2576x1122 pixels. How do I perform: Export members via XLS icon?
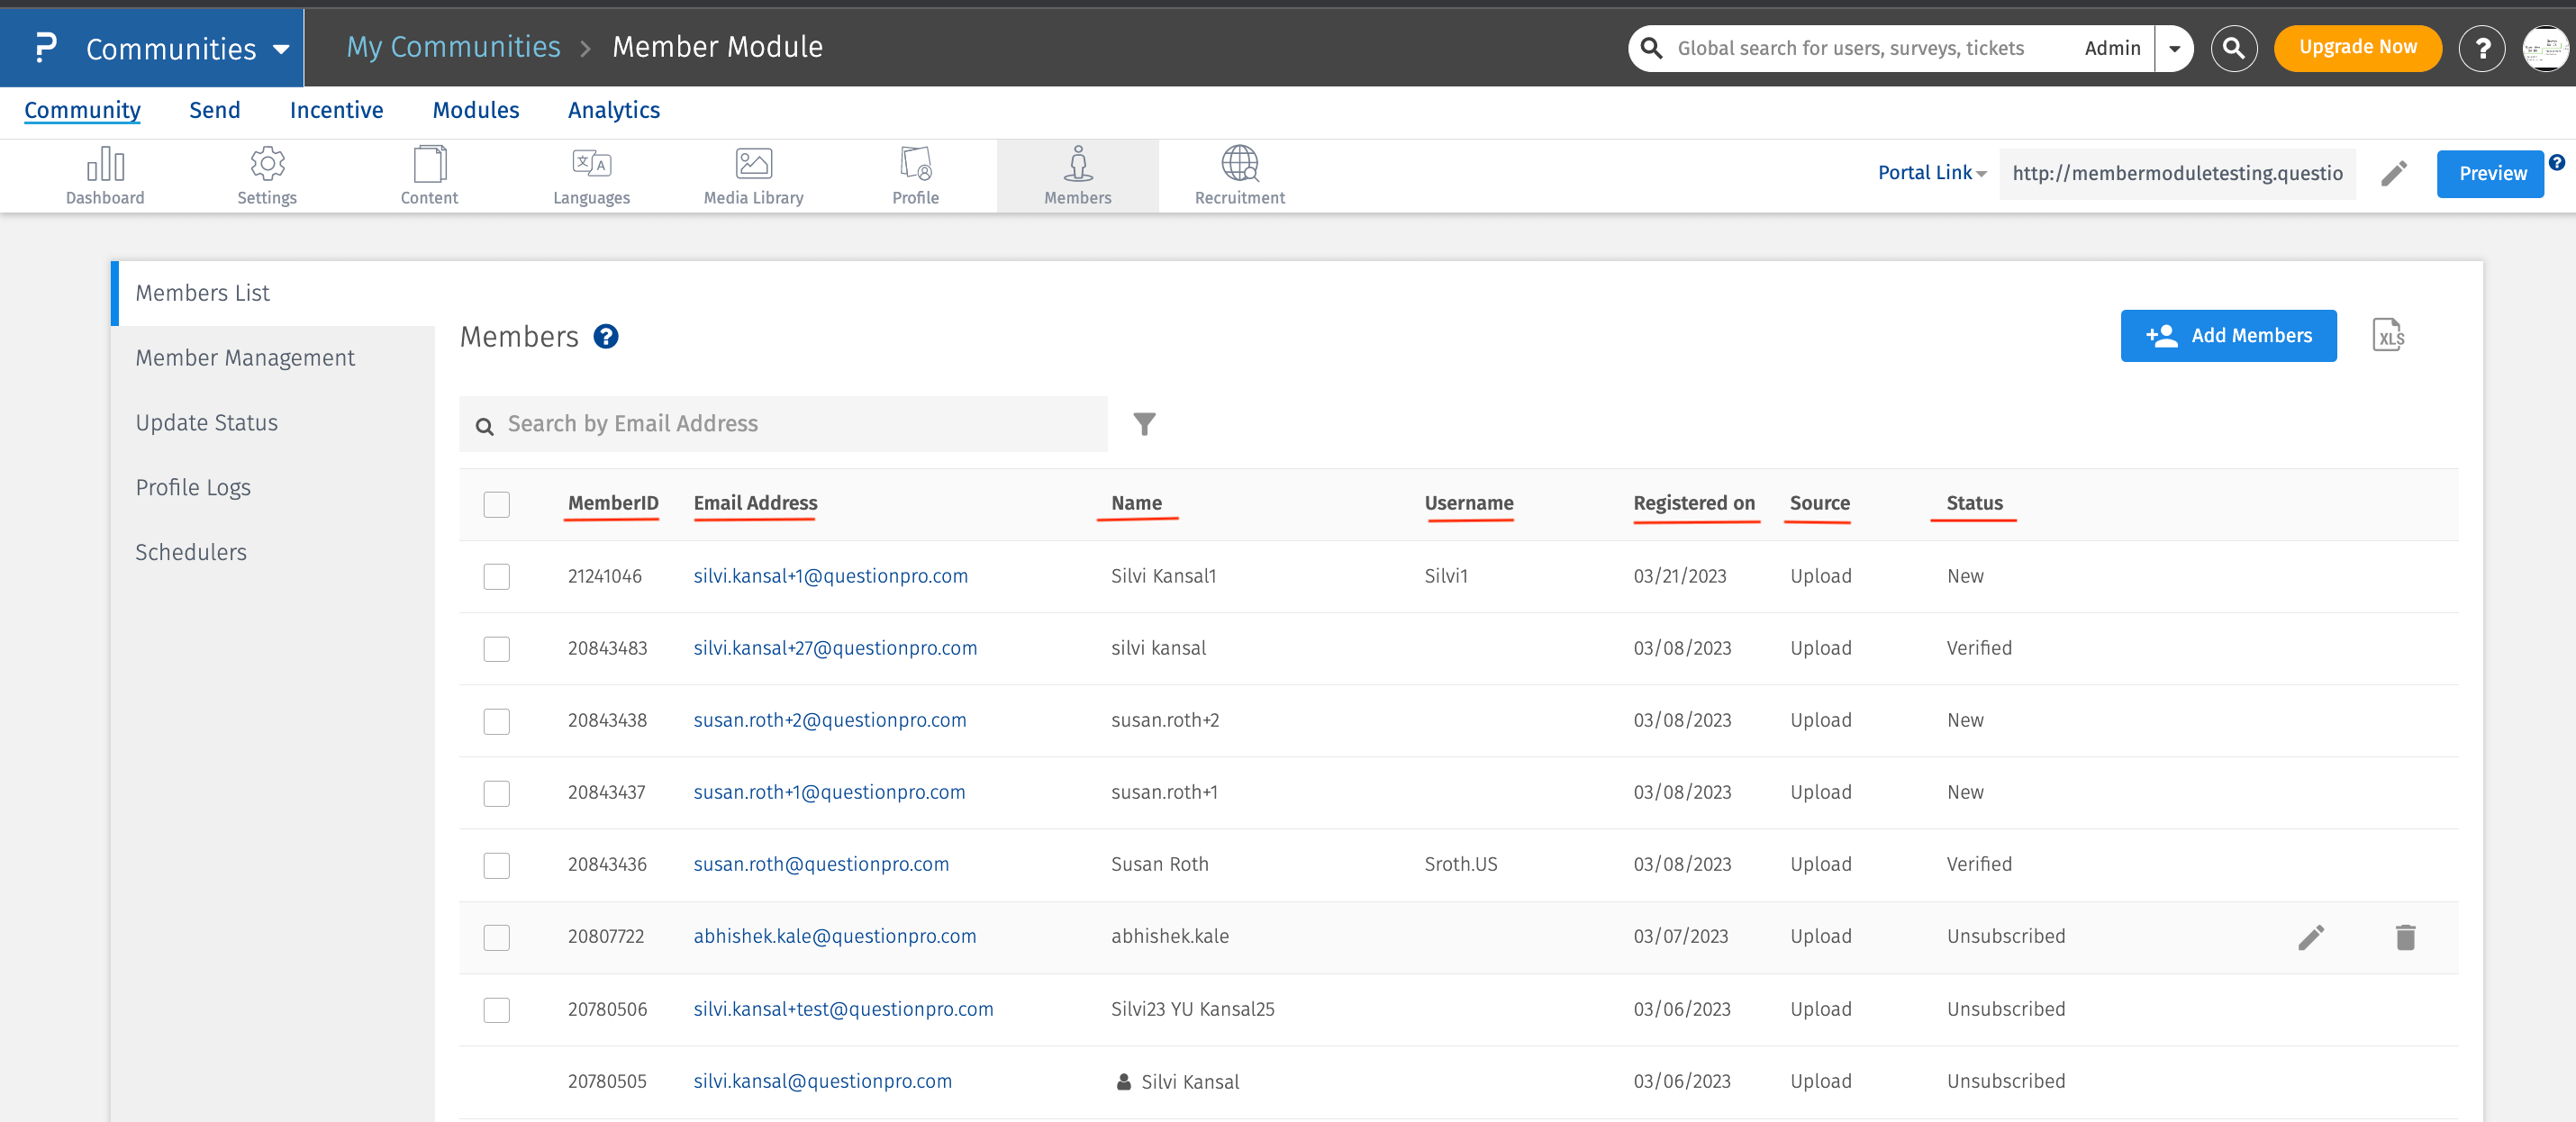pos(2388,335)
